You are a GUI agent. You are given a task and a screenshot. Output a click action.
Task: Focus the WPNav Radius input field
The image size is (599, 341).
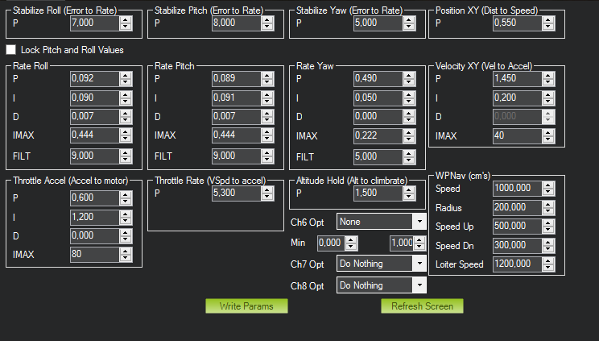[x=517, y=207]
